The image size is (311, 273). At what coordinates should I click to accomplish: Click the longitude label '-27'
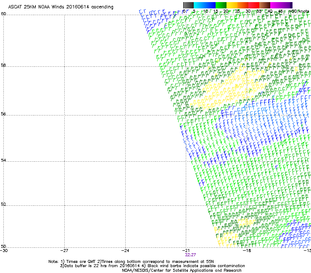[x=64, y=251]
